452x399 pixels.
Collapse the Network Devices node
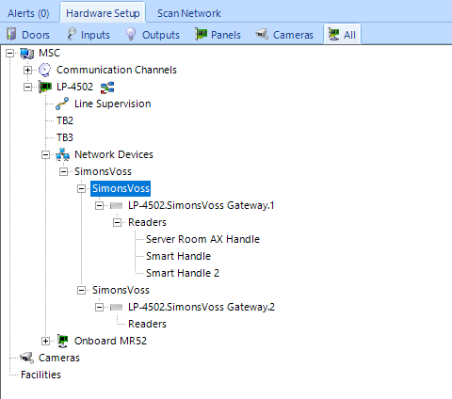[45, 154]
